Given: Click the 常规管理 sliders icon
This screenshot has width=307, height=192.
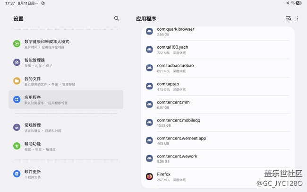Looking at the screenshot, I should [x=17, y=127].
